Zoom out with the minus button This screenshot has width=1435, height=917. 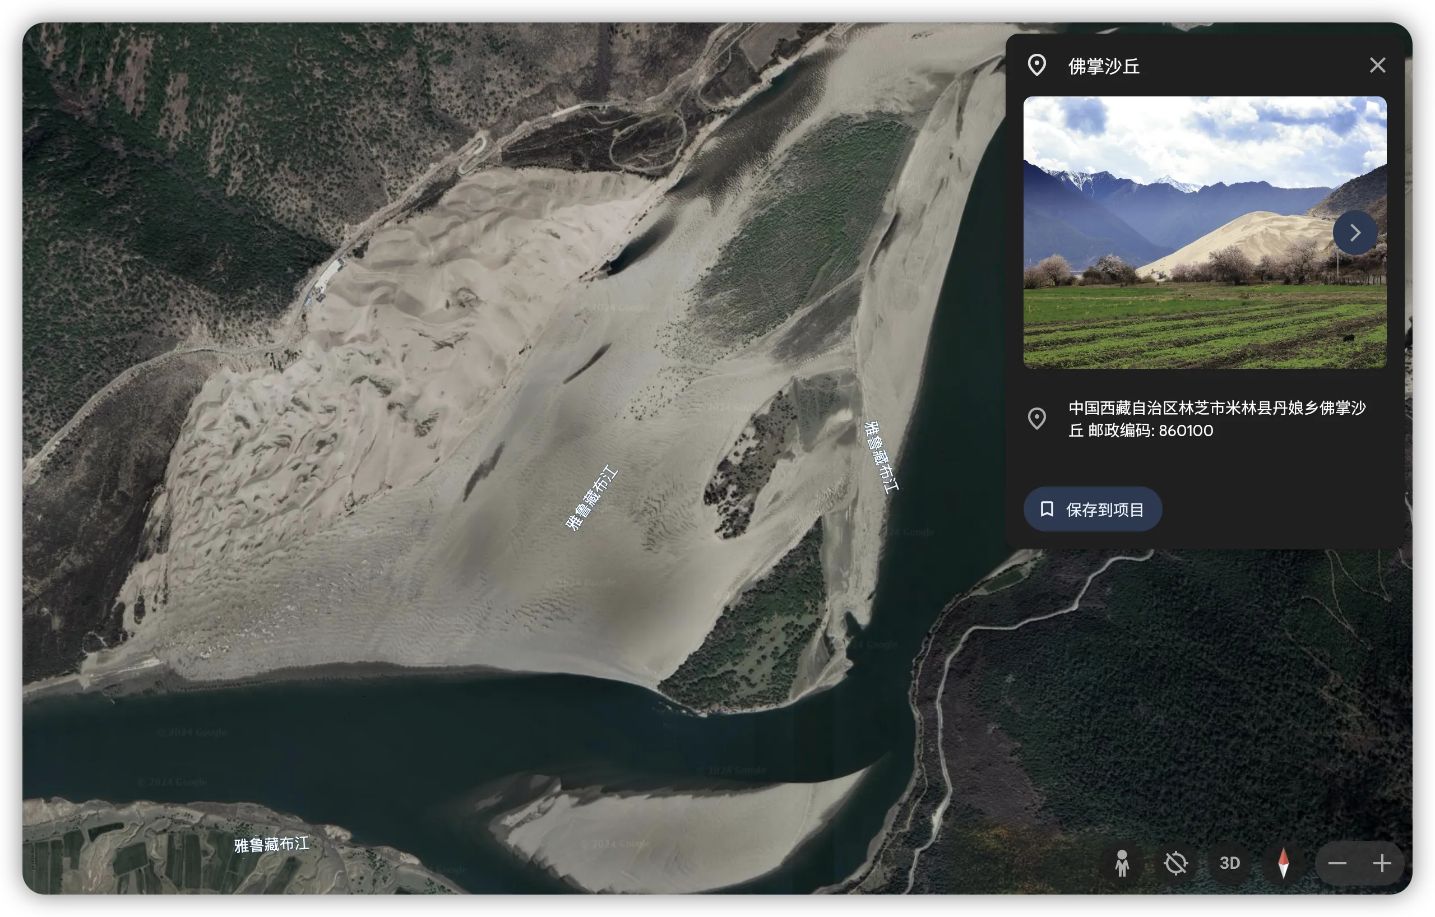pos(1337,863)
